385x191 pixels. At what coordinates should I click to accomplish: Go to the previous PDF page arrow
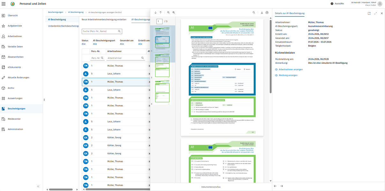pyautogui.click(x=161, y=12)
